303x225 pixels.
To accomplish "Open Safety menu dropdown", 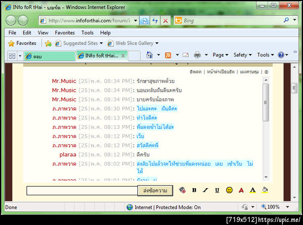I will (x=242, y=55).
